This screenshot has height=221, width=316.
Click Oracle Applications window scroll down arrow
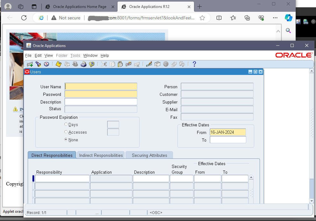(x=312, y=201)
